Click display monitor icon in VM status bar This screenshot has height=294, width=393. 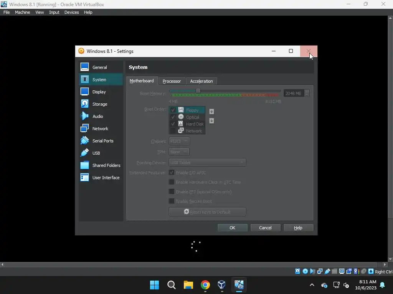pyautogui.click(x=342, y=271)
